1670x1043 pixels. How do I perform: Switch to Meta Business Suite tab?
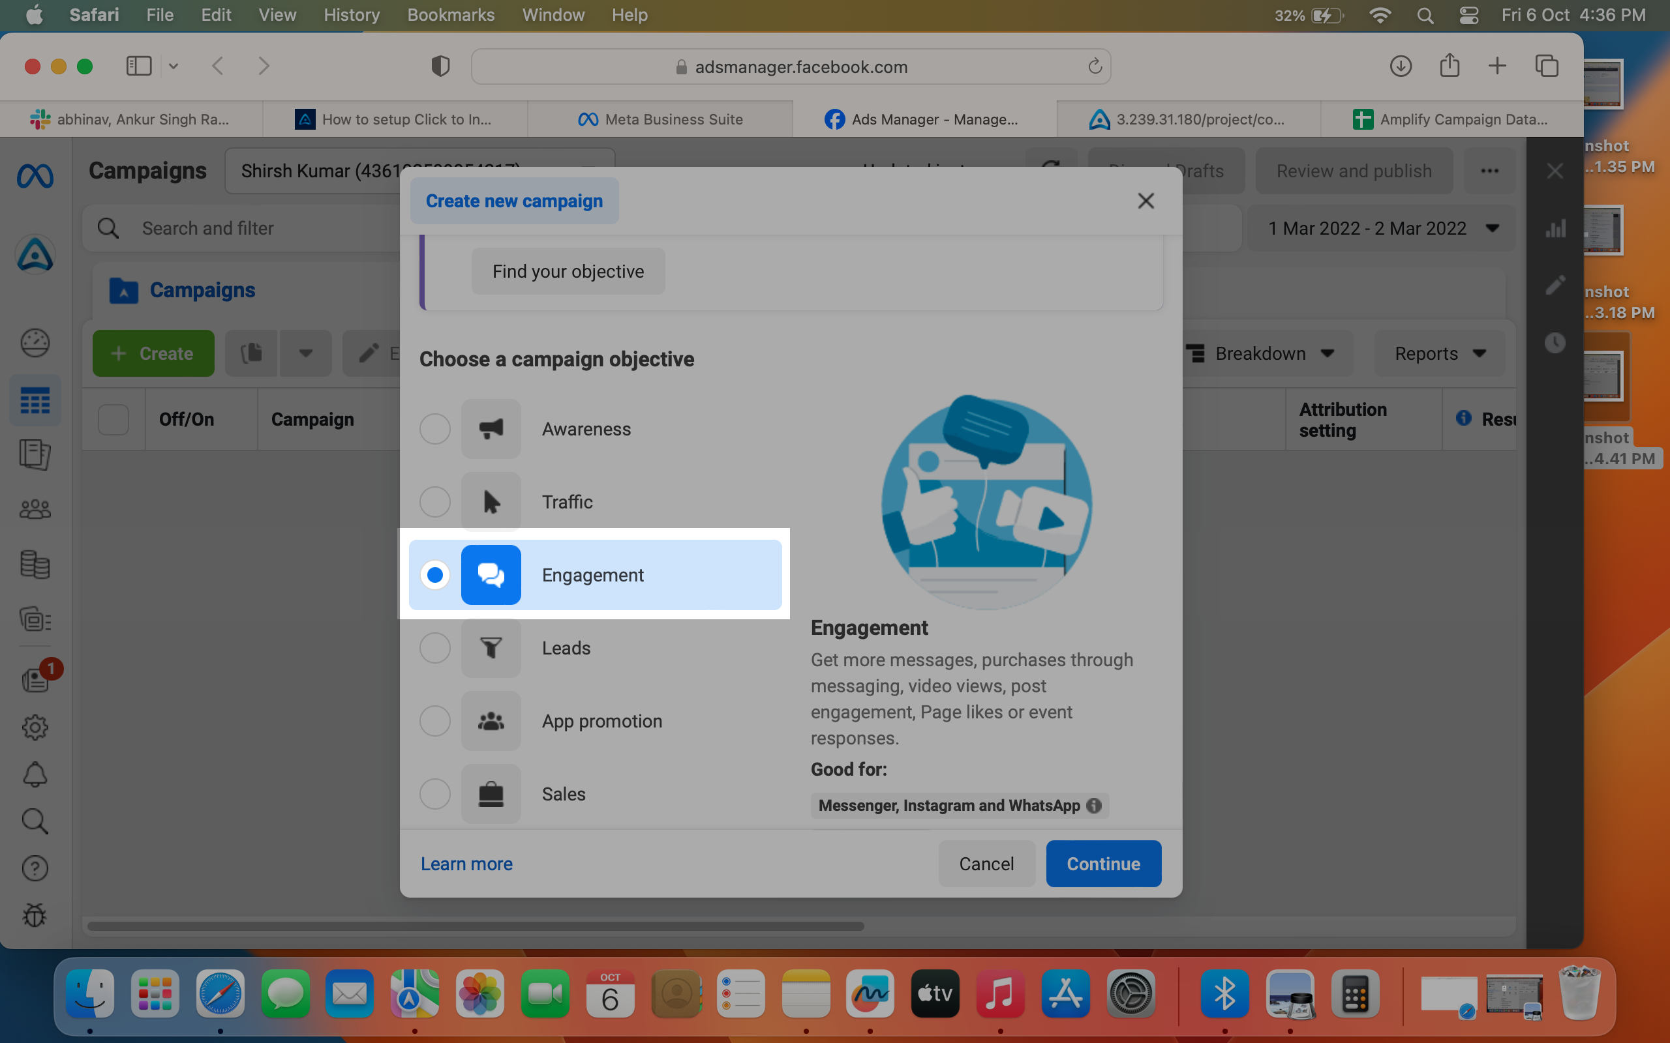660,119
